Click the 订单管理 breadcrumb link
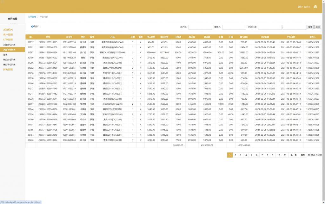This screenshot has width=325, height=204. point(32,16)
